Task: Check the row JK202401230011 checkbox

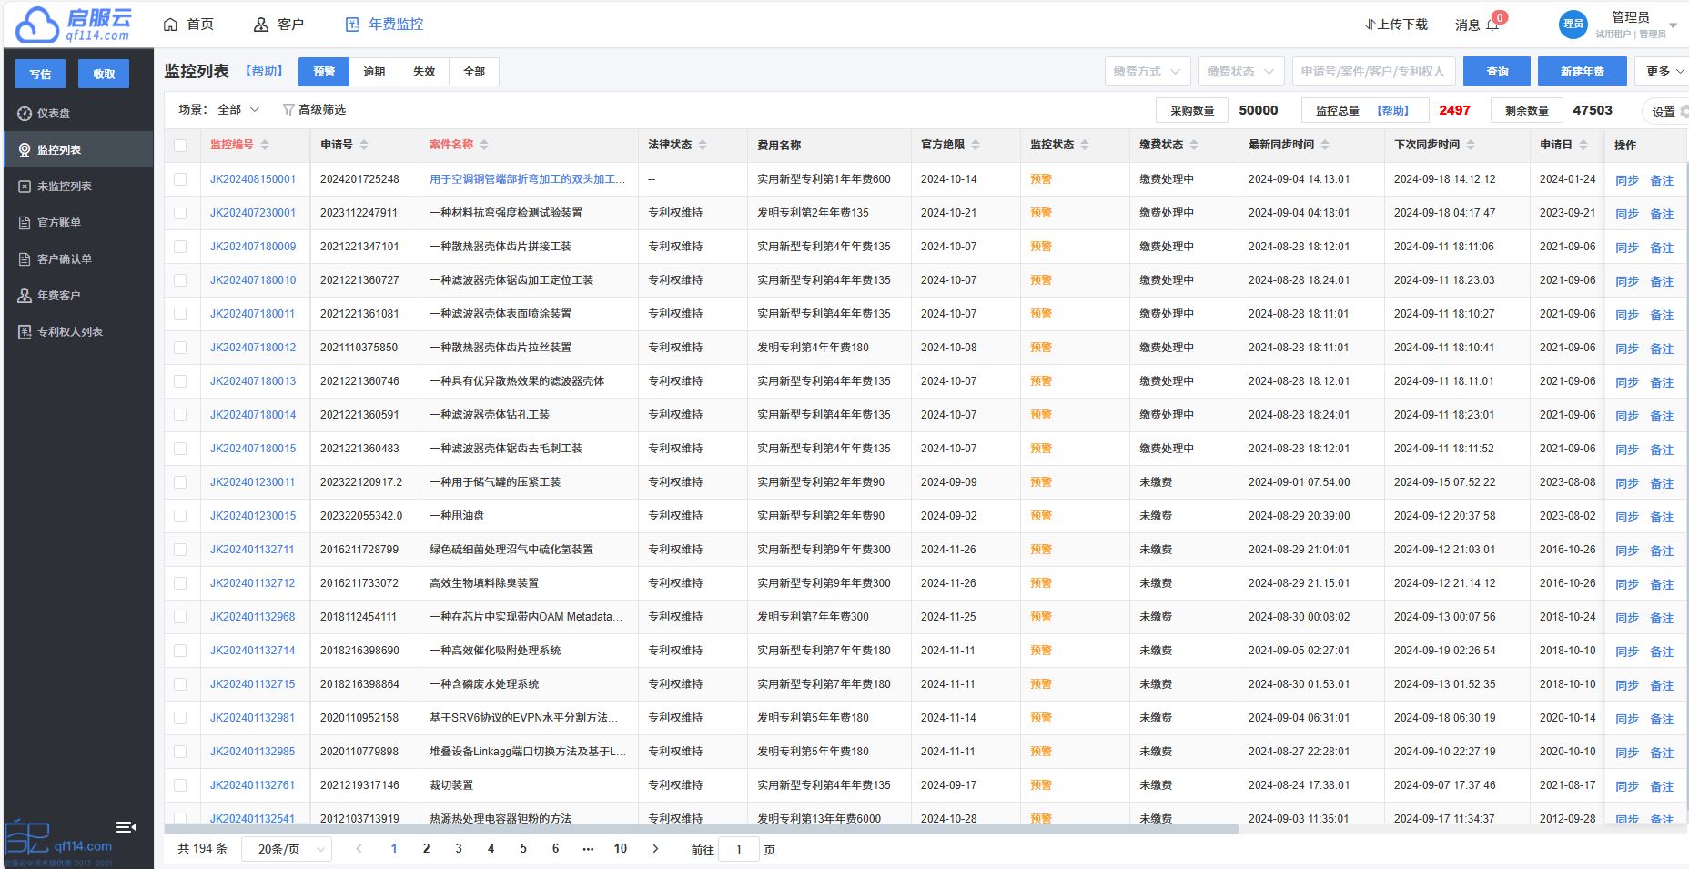Action: 180,482
